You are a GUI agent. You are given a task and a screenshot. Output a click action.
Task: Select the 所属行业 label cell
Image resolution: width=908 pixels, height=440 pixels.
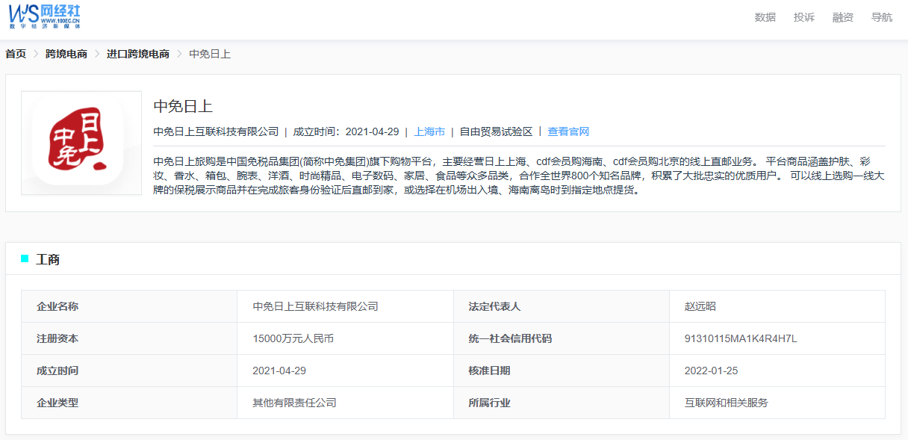[562, 403]
